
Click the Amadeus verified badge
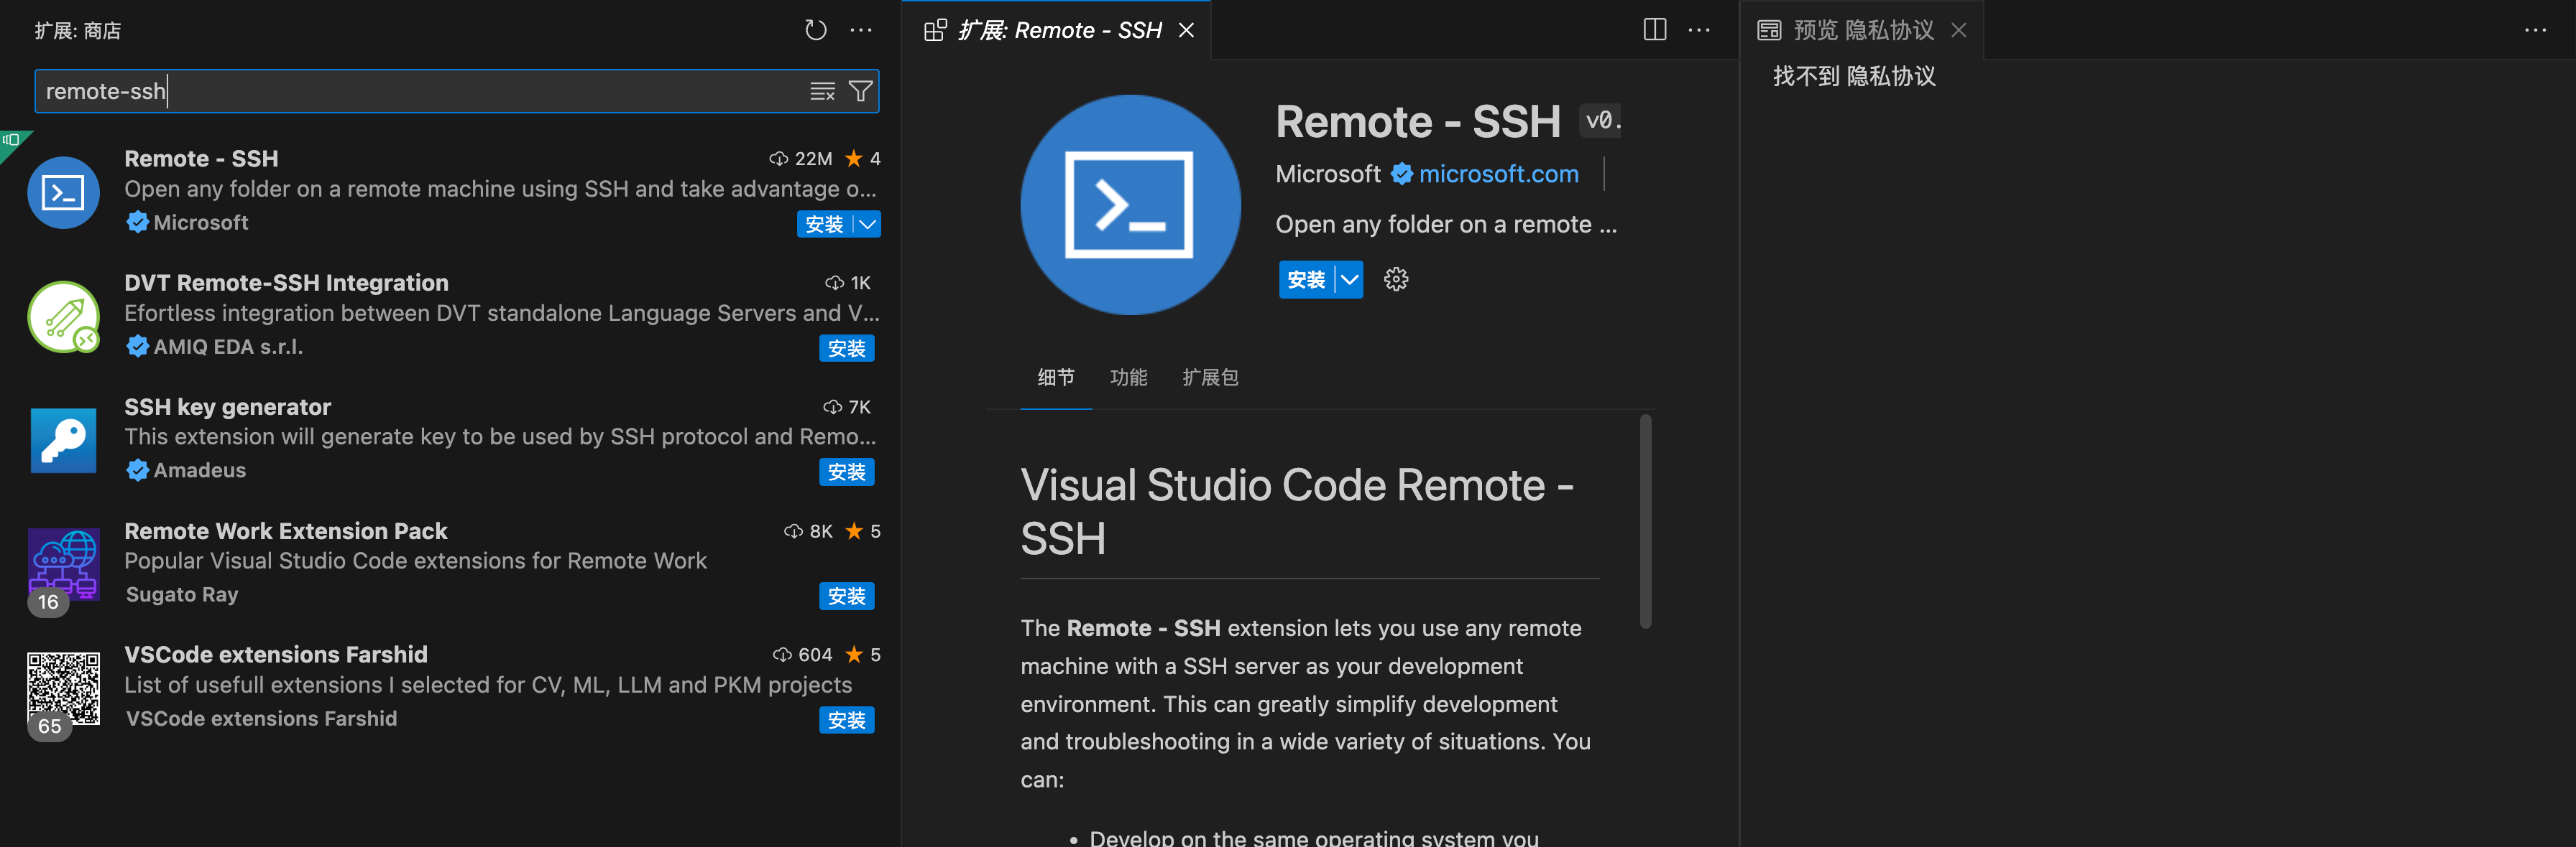click(x=137, y=470)
